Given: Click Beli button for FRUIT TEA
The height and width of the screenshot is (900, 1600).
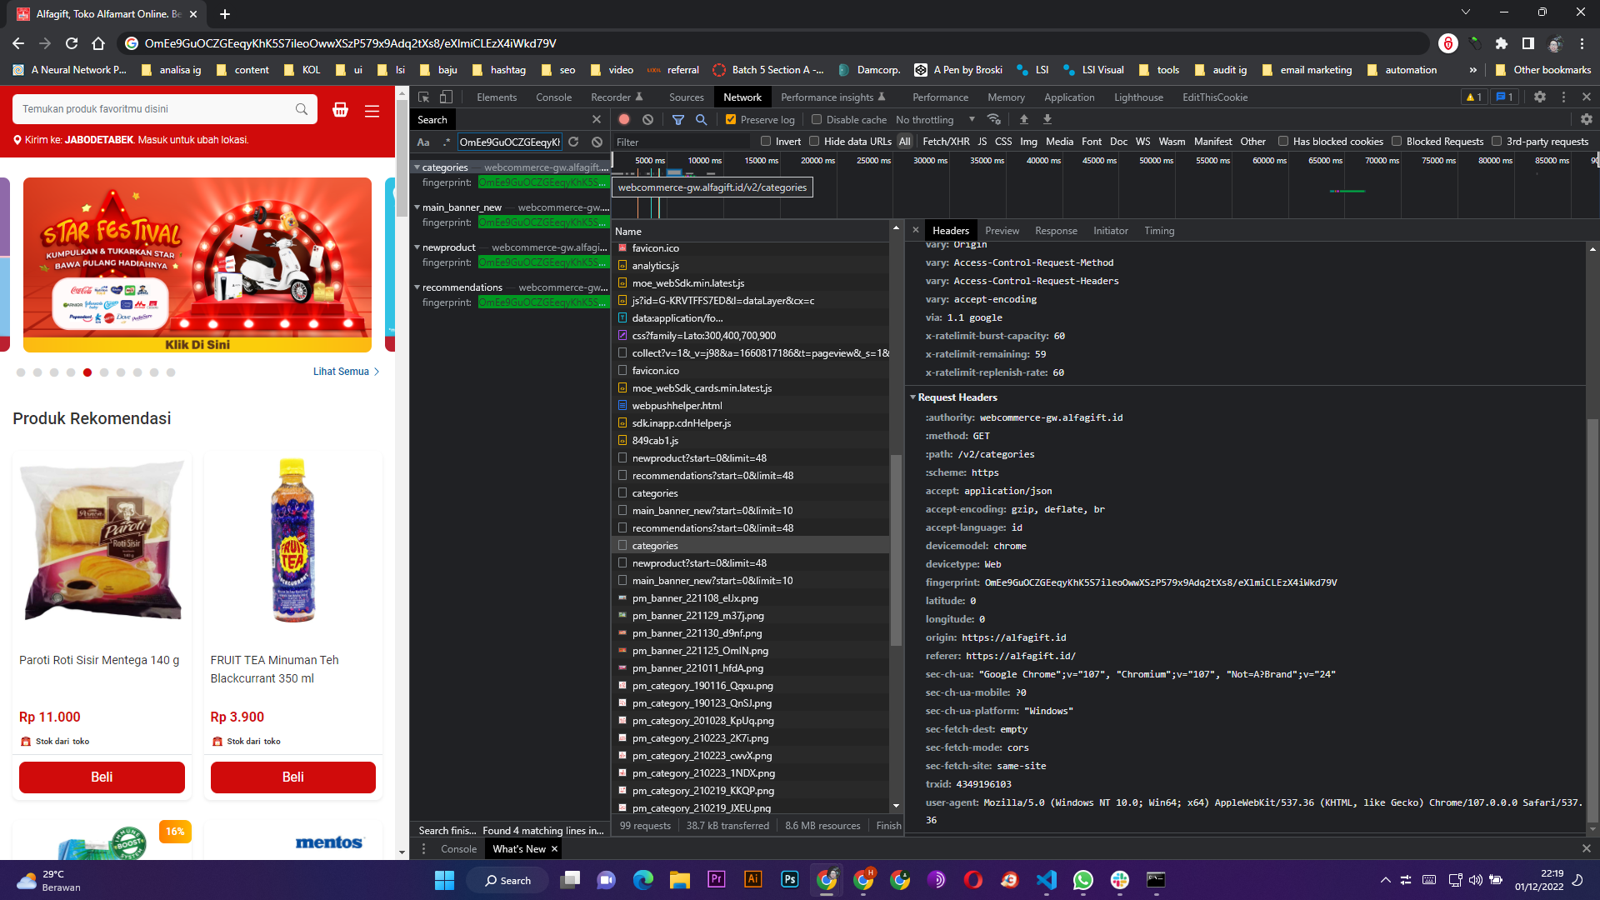Looking at the screenshot, I should (293, 777).
